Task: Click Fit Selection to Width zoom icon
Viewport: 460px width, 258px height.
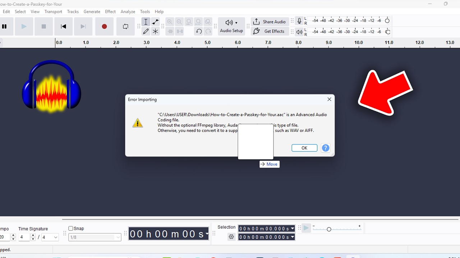Action: point(189,22)
